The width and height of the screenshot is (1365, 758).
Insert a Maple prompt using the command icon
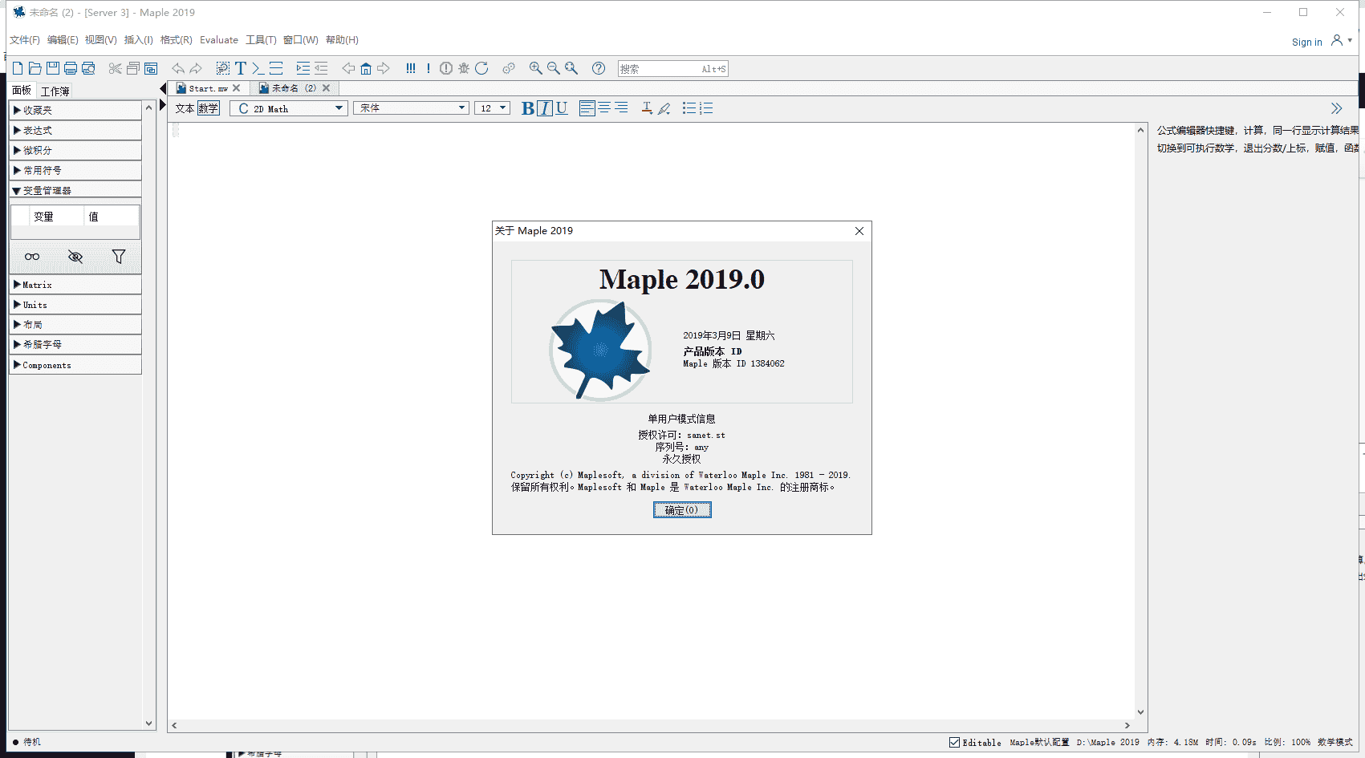tap(257, 68)
